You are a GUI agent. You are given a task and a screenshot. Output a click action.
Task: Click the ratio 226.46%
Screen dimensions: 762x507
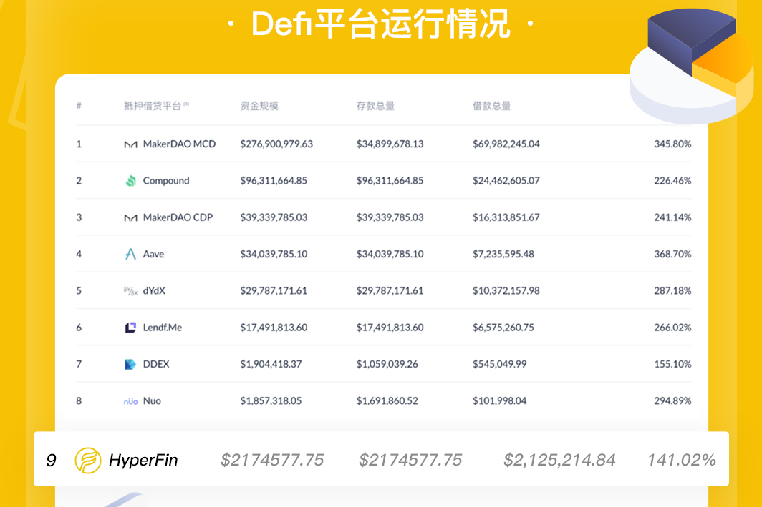(672, 180)
